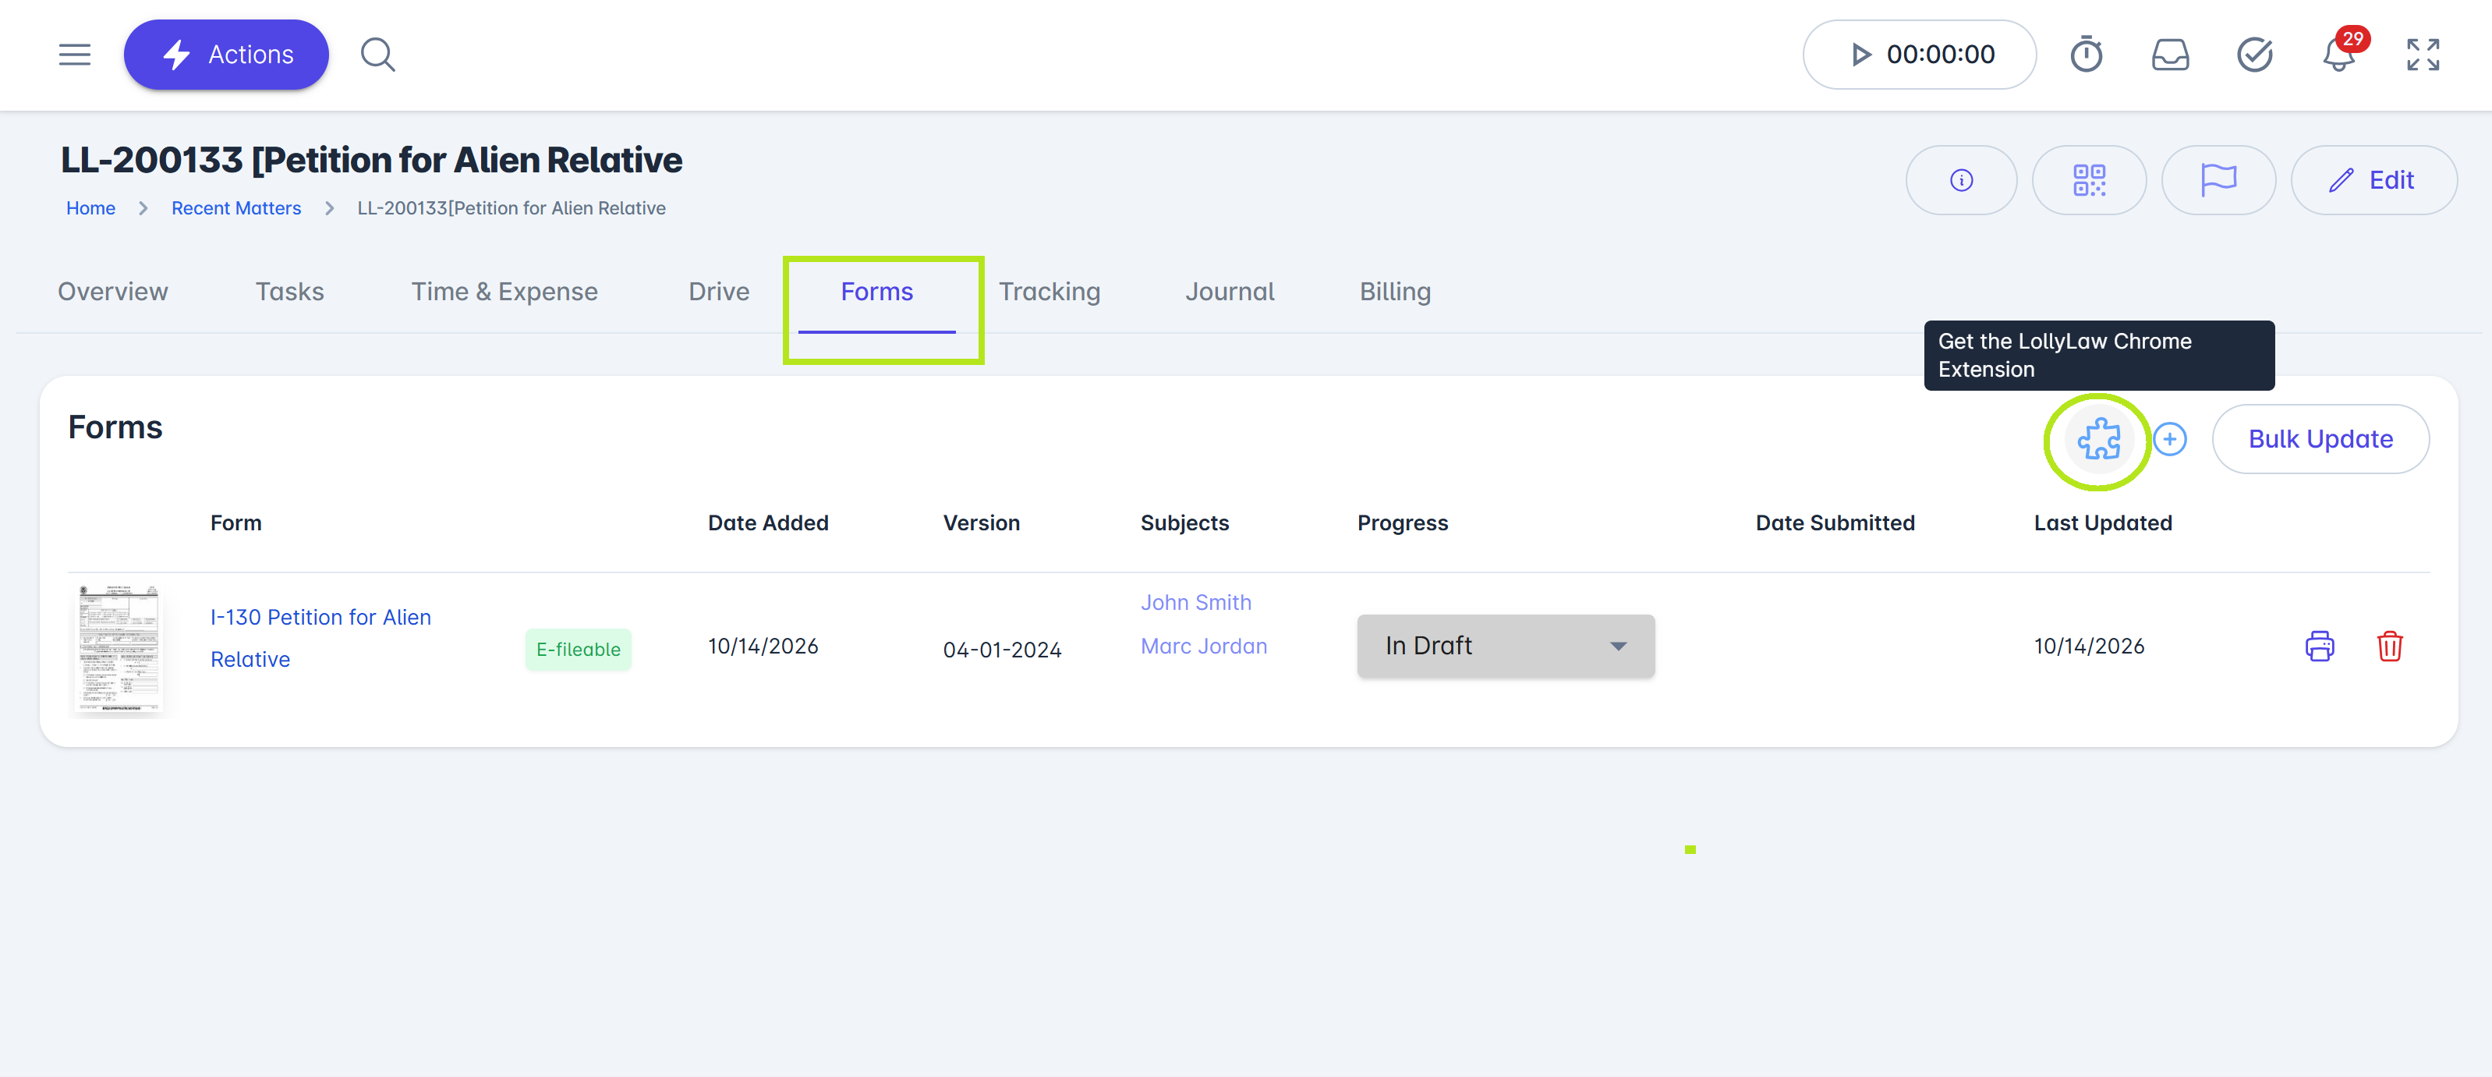Switch to the Tracking tab

(x=1050, y=291)
